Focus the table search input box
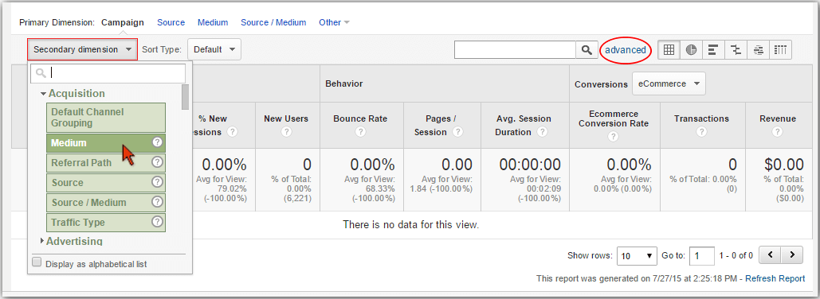This screenshot has width=820, height=299. click(x=515, y=49)
